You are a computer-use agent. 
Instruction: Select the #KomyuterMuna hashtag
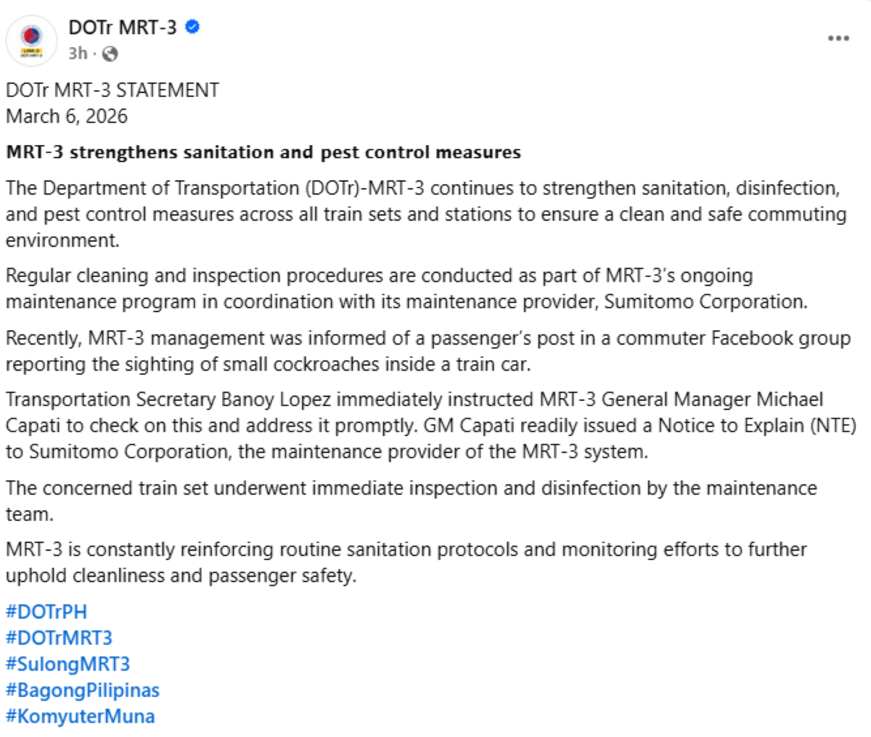tap(81, 716)
